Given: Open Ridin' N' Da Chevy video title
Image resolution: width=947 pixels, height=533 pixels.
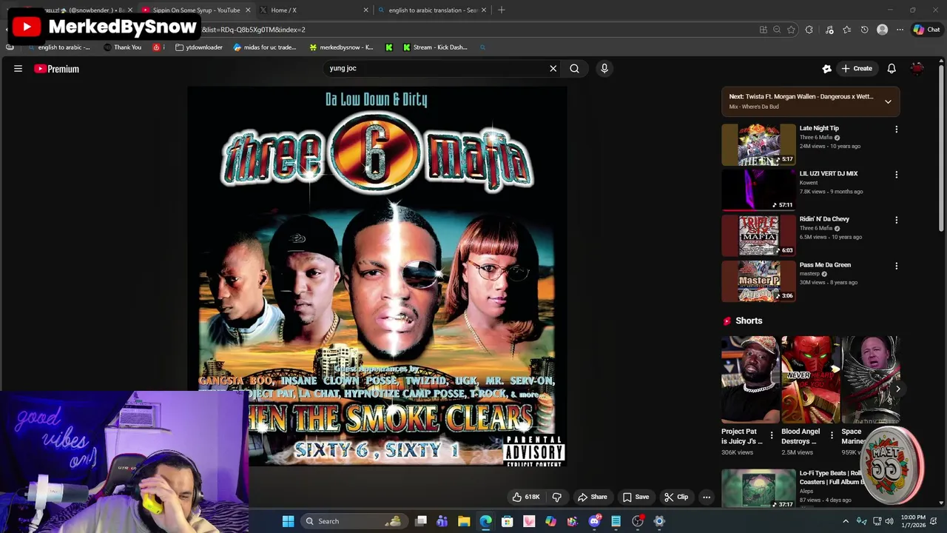Looking at the screenshot, I should click(824, 219).
